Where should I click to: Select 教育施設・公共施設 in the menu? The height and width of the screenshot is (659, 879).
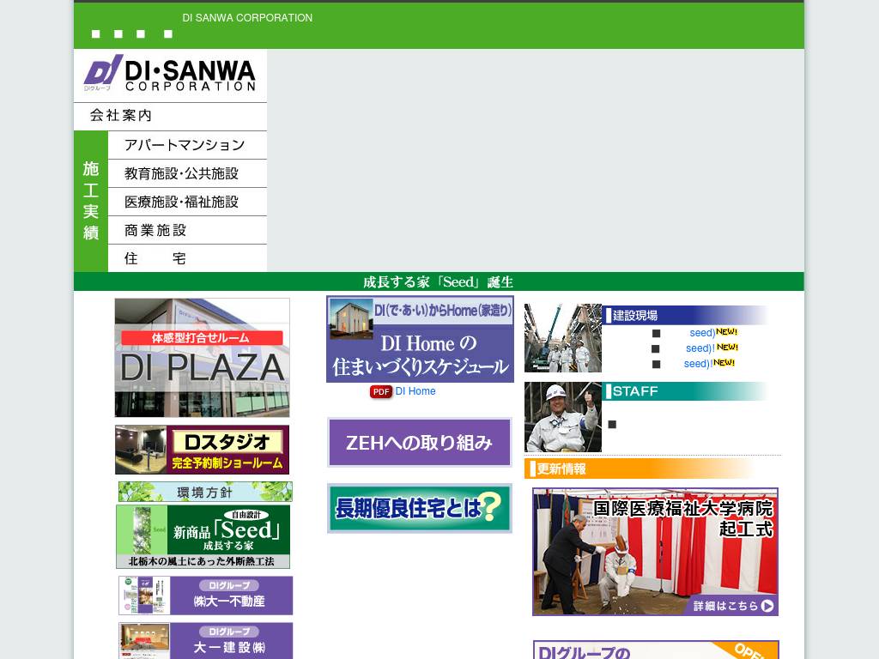(x=187, y=173)
